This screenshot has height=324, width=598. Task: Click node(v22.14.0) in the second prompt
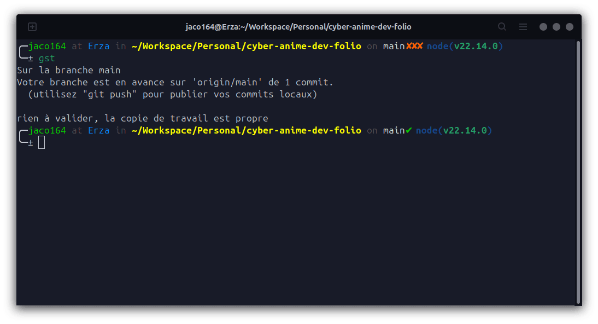[x=454, y=130]
